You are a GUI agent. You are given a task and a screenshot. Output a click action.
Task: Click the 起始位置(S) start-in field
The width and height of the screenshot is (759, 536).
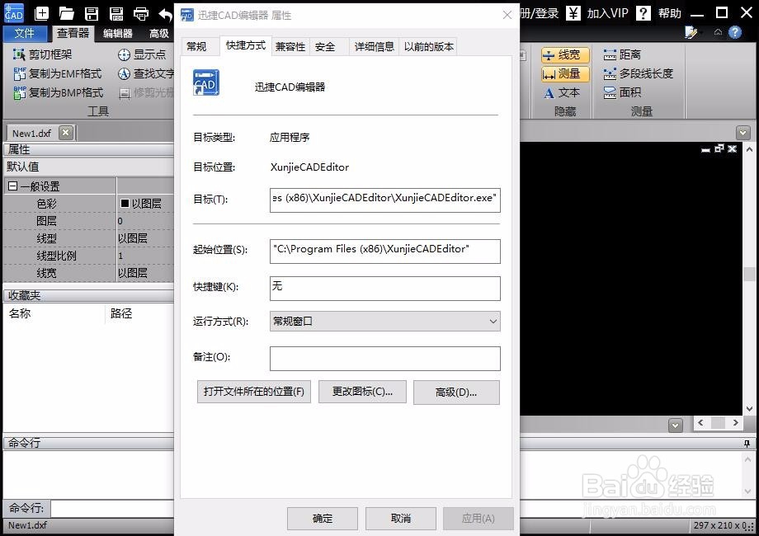click(x=384, y=251)
